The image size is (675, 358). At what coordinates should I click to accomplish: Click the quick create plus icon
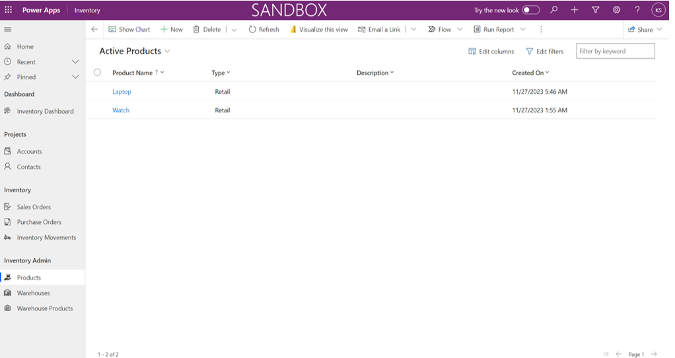point(575,11)
